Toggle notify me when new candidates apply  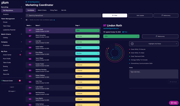(27, 20)
